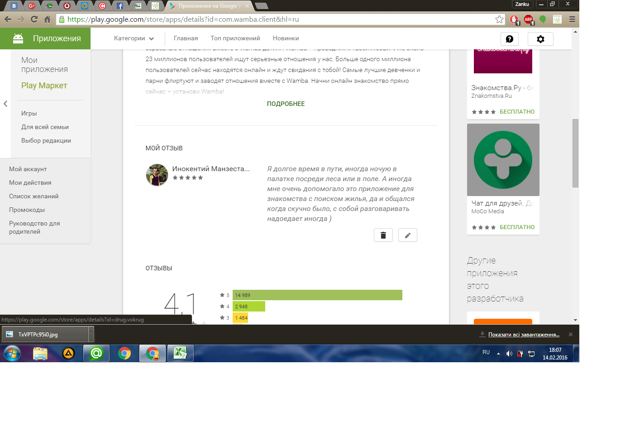Click the 5-star rating bar 14 989

(x=317, y=295)
